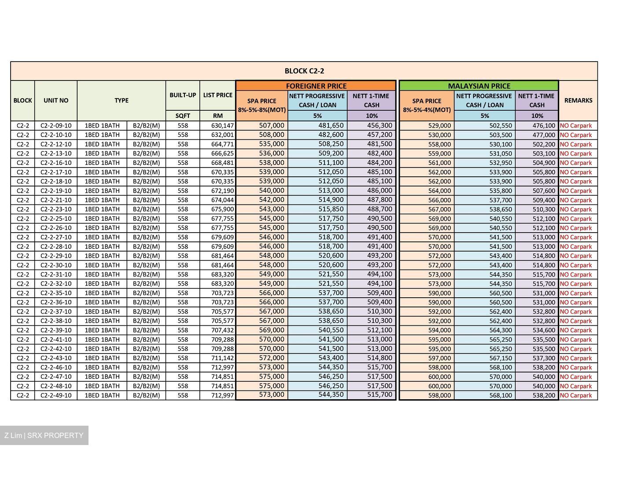Select the SQFT unit subheader
The width and height of the screenshot is (634, 489).
click(183, 116)
